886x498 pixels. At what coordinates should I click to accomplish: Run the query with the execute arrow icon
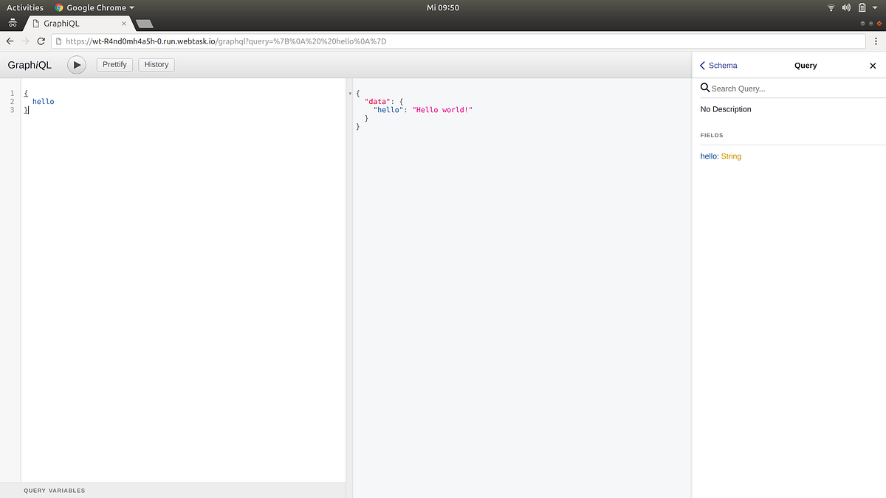point(77,64)
